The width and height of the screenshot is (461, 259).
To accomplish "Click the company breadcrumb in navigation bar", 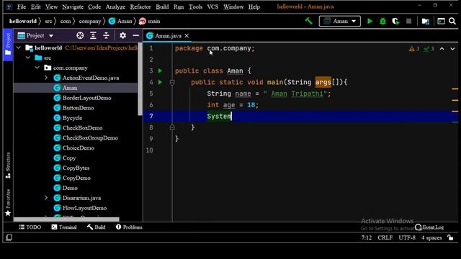I will 90,21.
